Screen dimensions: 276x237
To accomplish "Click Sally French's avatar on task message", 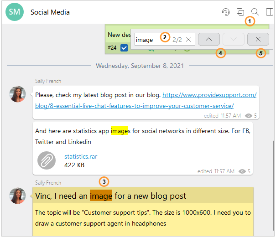I will click(18, 196).
